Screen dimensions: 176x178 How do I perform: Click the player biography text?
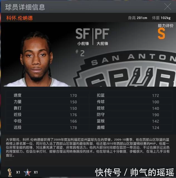tap(88, 148)
